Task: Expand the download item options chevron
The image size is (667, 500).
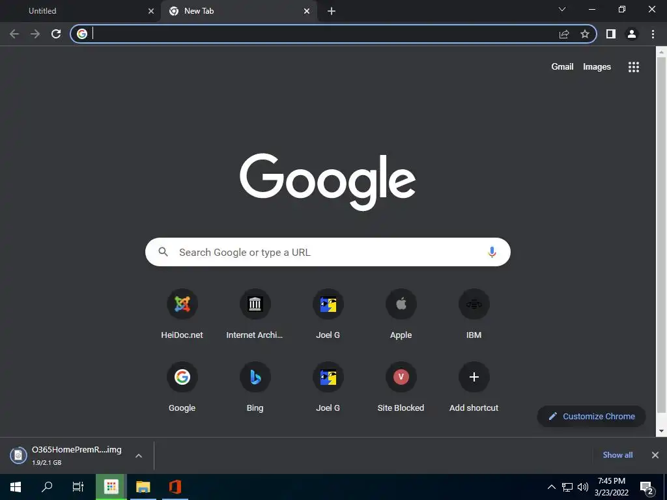Action: (139, 455)
